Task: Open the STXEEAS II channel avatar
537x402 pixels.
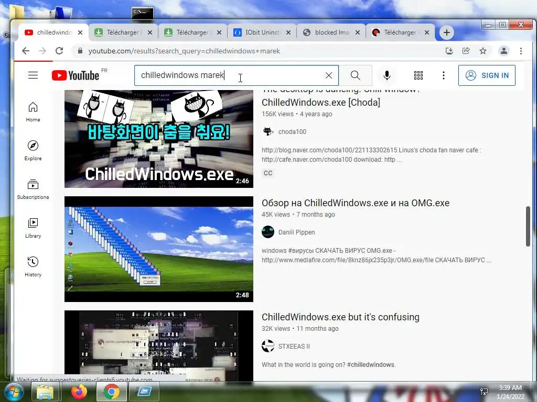Action: click(x=268, y=346)
